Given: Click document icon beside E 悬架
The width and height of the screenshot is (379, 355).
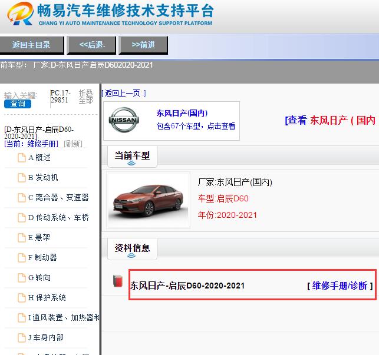Looking at the screenshot, I should [22, 238].
